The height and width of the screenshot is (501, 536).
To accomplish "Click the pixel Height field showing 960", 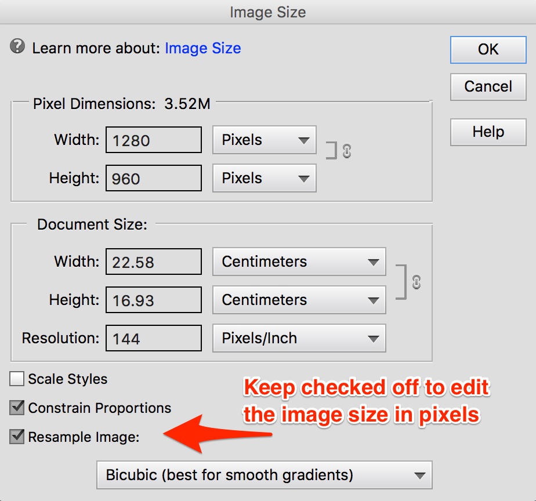I will [x=154, y=179].
